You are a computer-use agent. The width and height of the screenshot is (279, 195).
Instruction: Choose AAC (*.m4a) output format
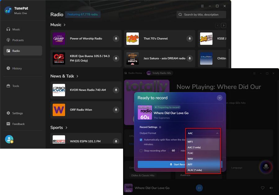pos(203,148)
